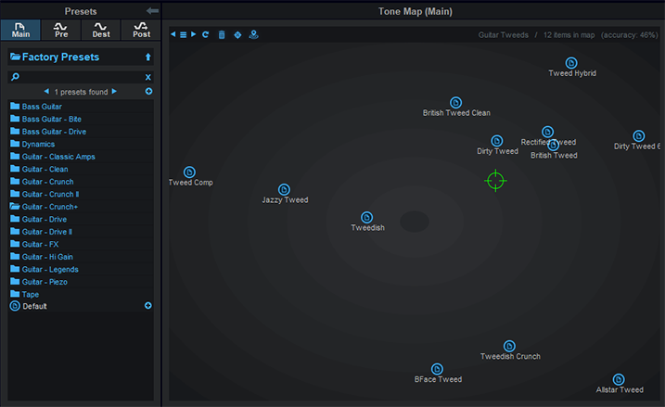The width and height of the screenshot is (665, 407).
Task: Click the map pin icon in the toolbar
Action: pos(253,34)
